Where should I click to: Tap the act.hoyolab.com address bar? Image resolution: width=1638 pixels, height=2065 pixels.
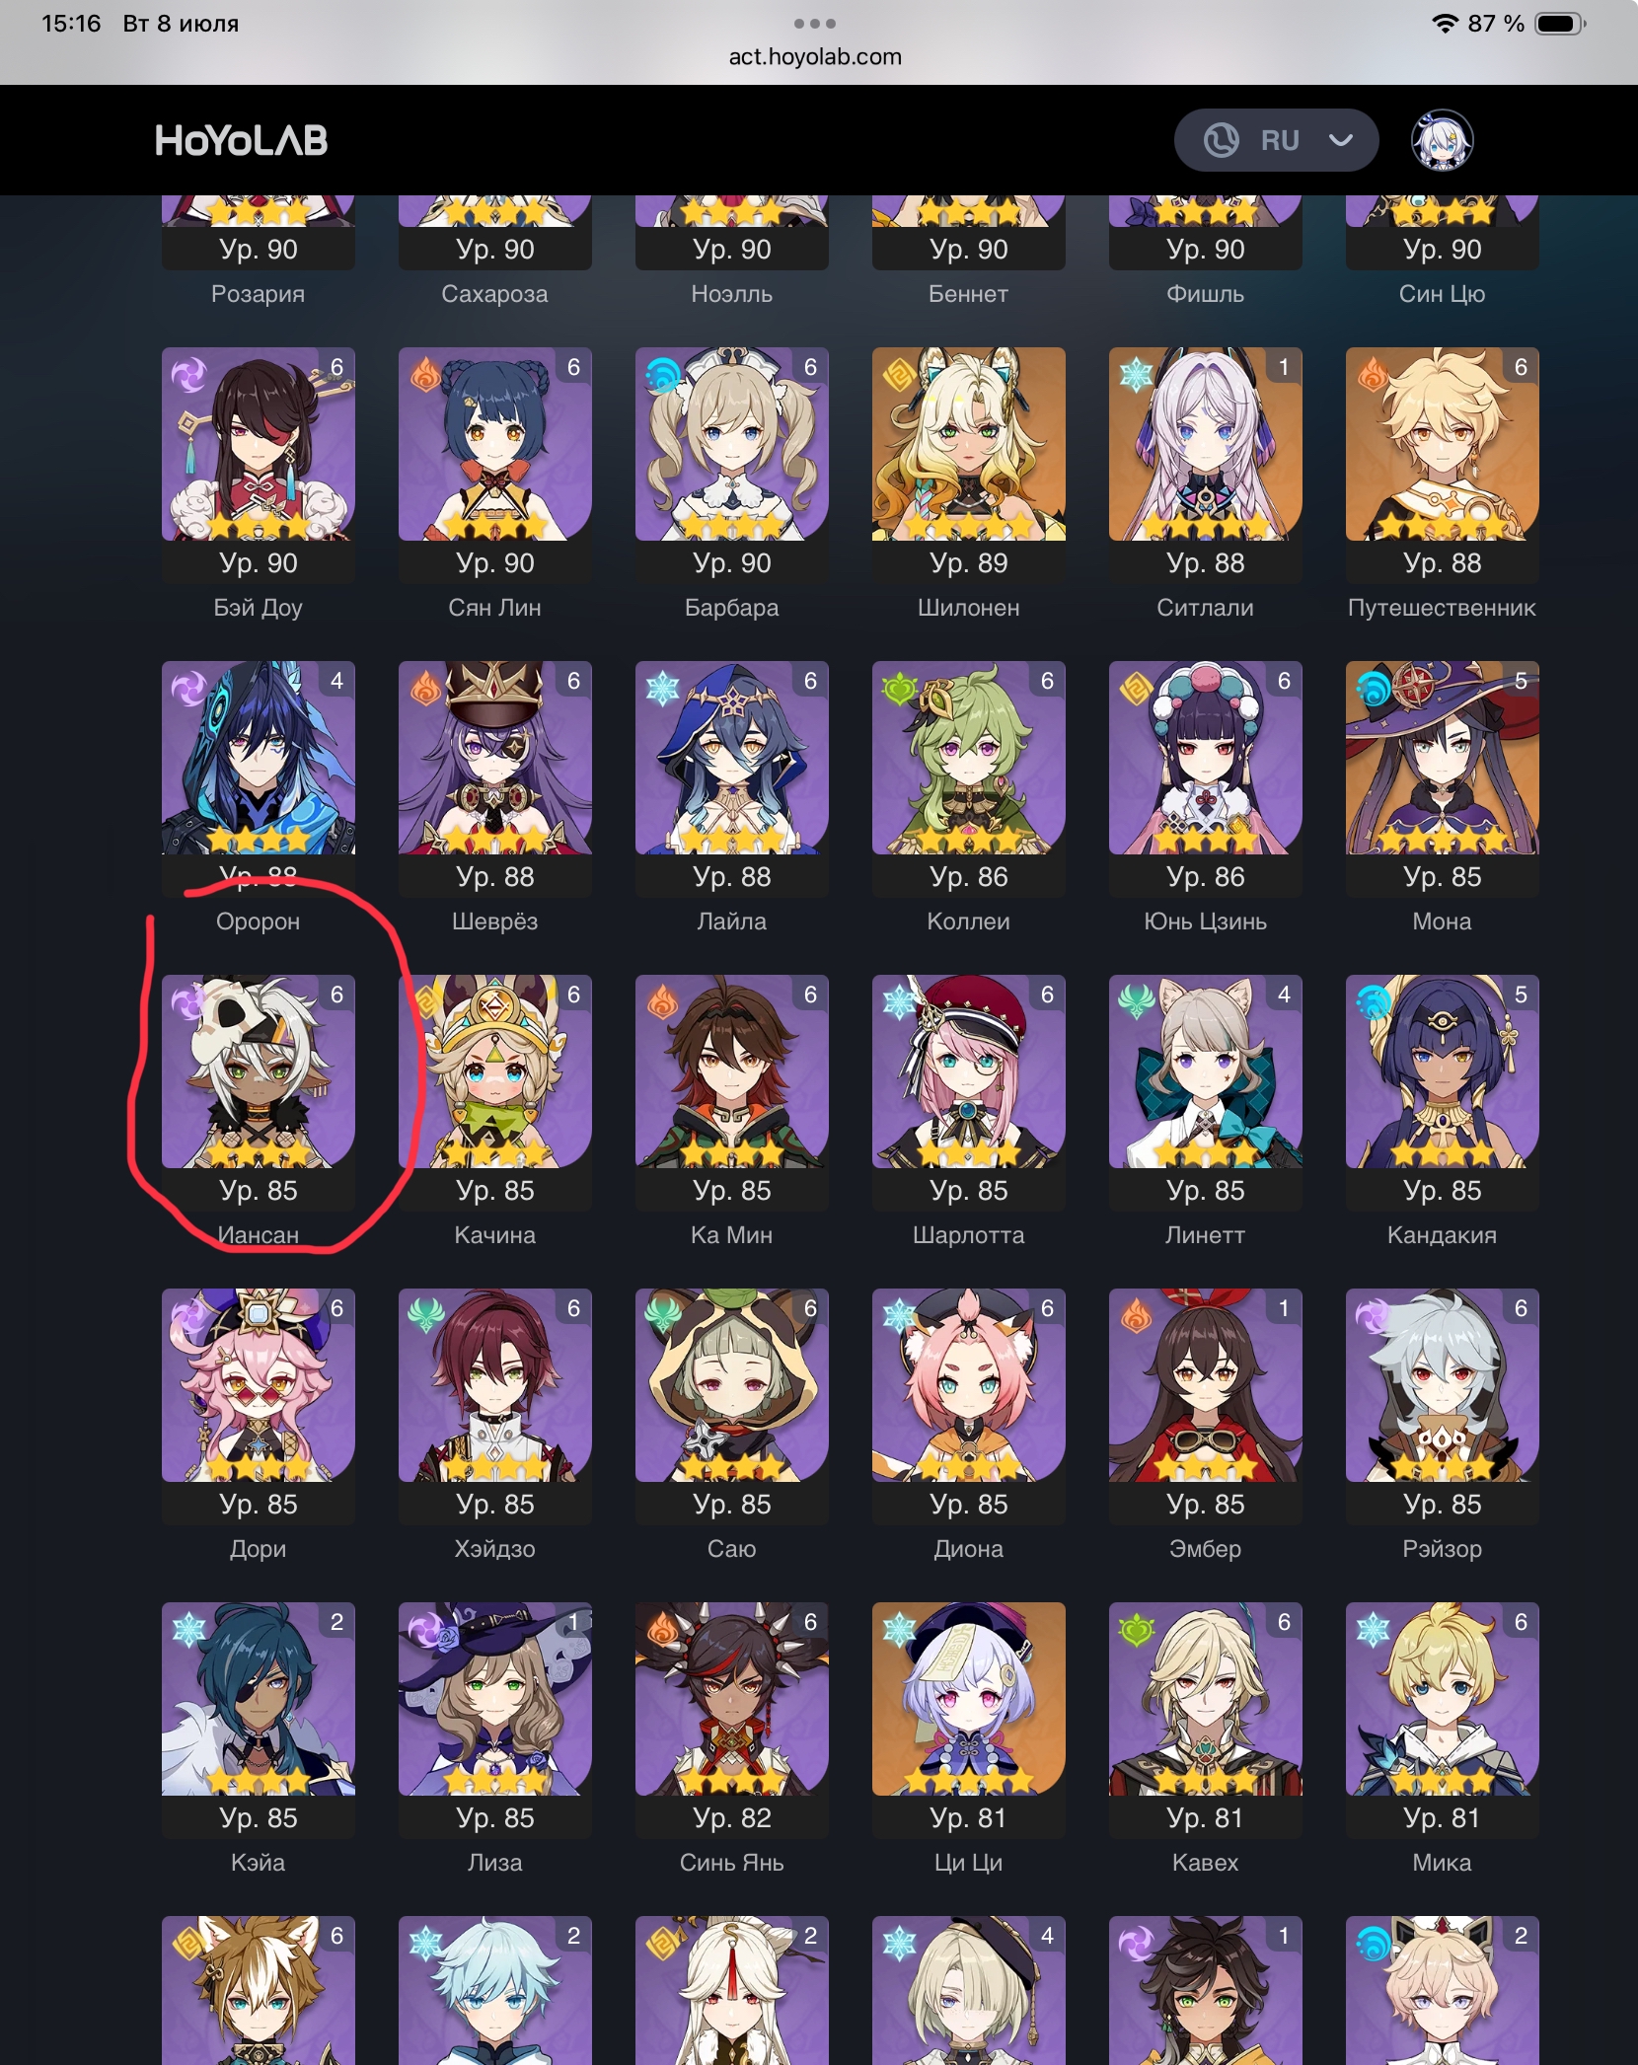816,57
